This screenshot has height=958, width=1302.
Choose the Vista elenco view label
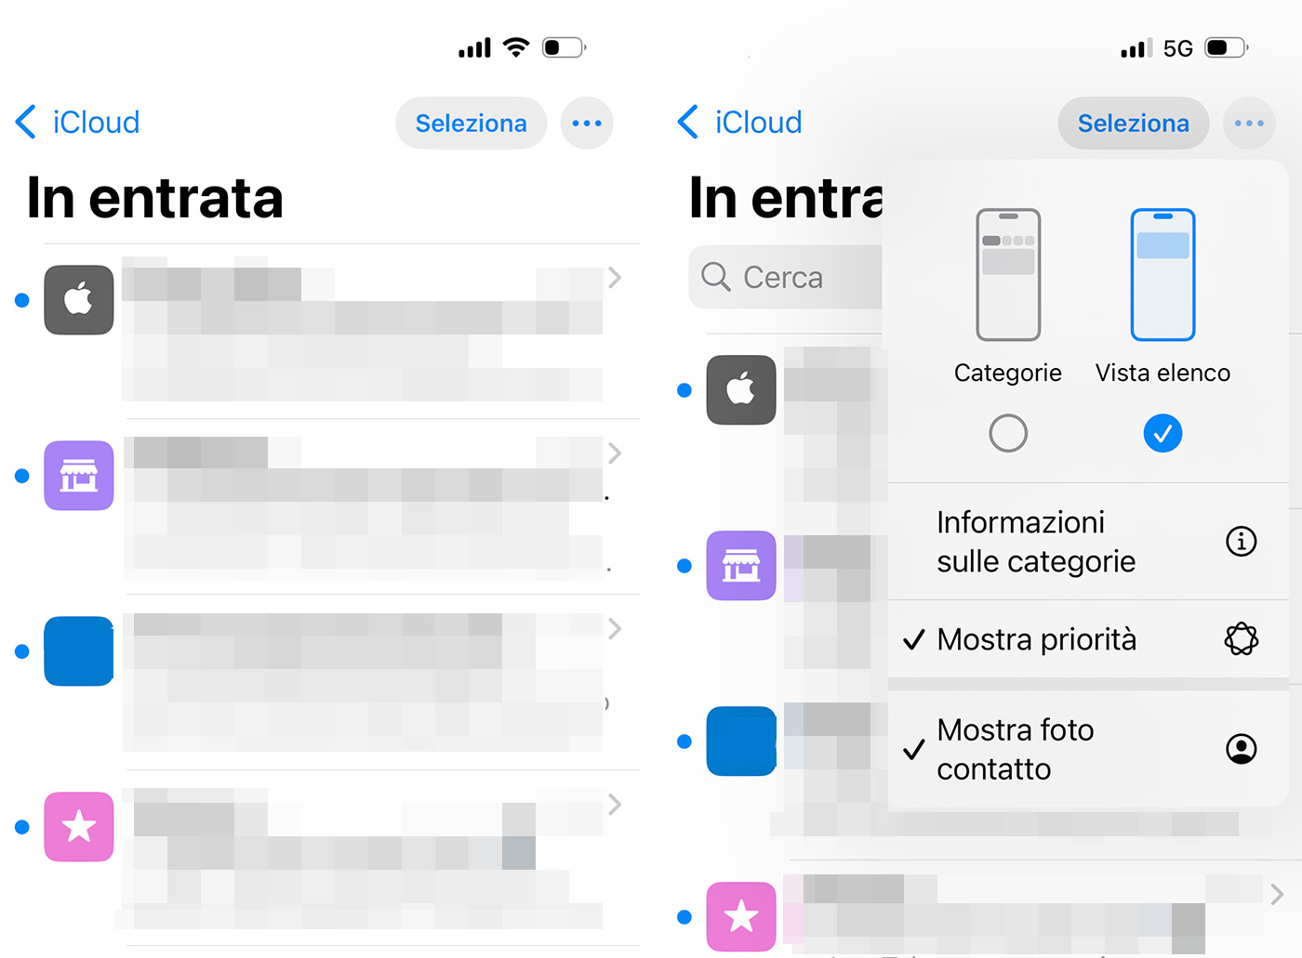1162,373
